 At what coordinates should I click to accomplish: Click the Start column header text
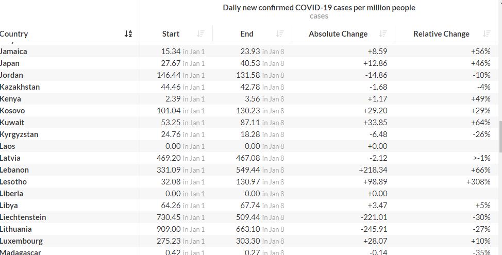[171, 33]
